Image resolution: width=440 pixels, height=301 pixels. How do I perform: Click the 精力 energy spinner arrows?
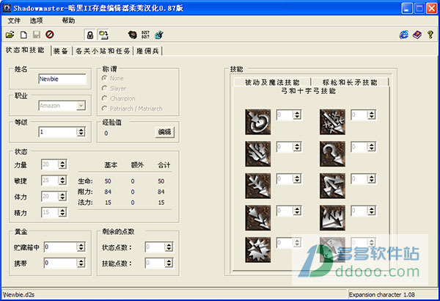click(x=62, y=212)
